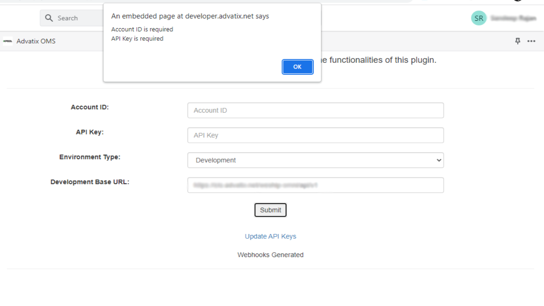Click the search magnifier icon
The image size is (544, 306).
pyautogui.click(x=49, y=18)
